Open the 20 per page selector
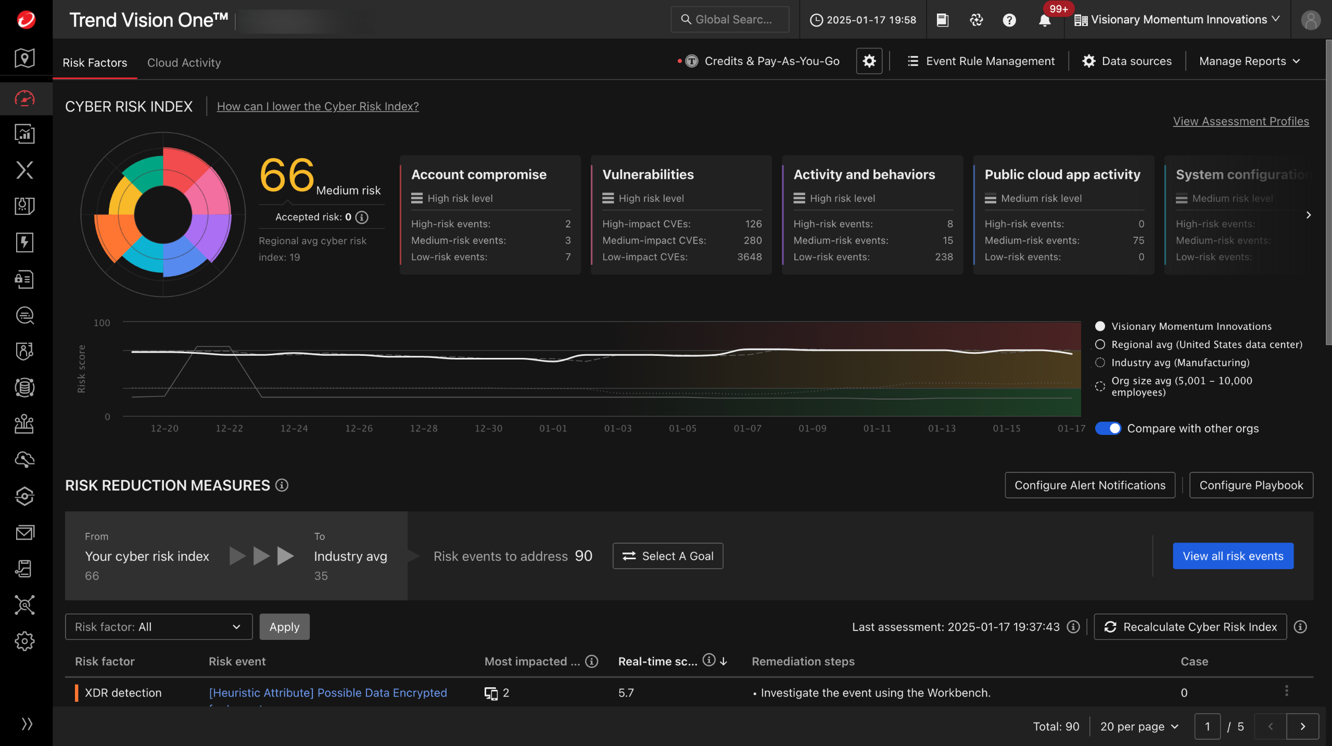1332x746 pixels. pos(1139,726)
